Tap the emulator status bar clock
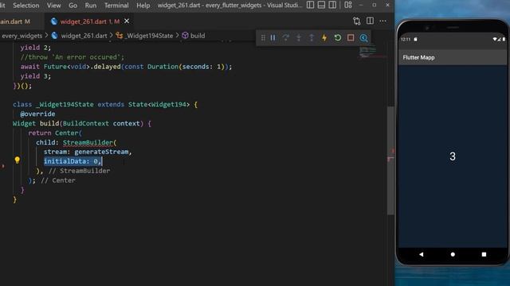The image size is (510, 286). coord(406,39)
